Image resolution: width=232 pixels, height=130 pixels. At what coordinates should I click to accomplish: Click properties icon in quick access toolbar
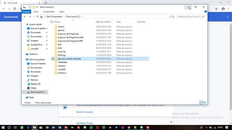tap(30, 7)
